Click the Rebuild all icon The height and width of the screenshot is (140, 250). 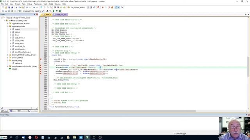pos(9,11)
